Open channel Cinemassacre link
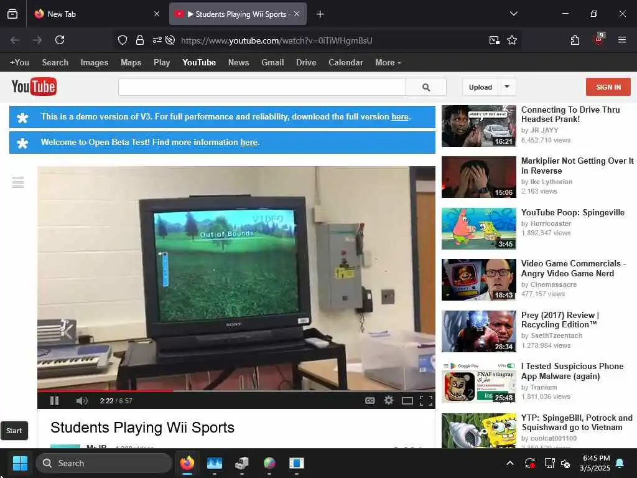Image resolution: width=637 pixels, height=478 pixels. click(553, 284)
